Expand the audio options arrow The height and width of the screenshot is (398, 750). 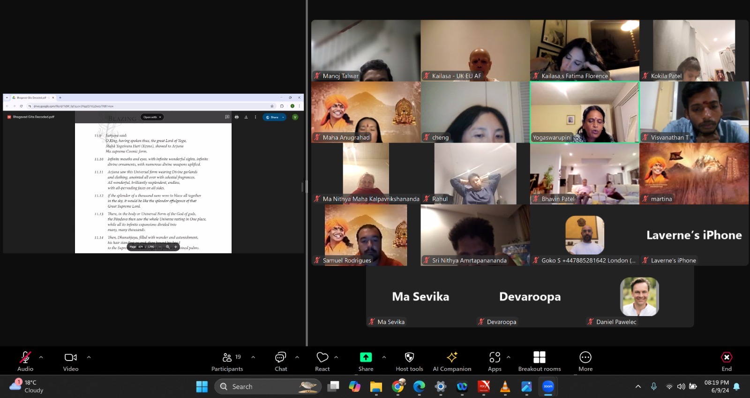[41, 357]
